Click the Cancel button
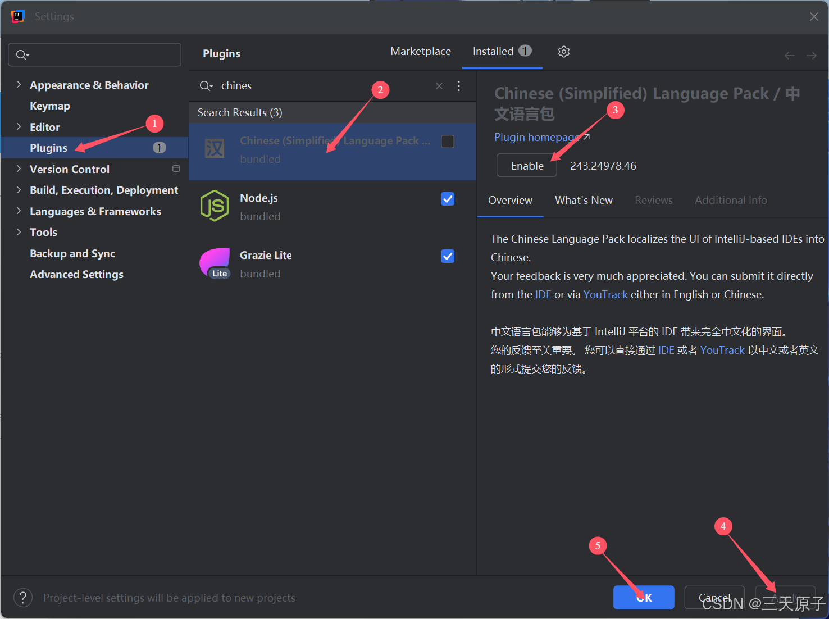Viewport: 829px width, 619px height. pos(714,597)
